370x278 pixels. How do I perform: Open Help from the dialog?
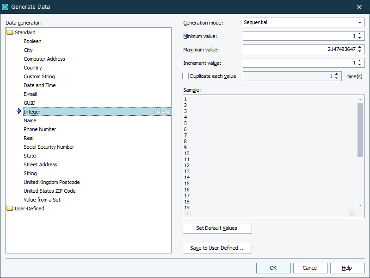[347, 268]
